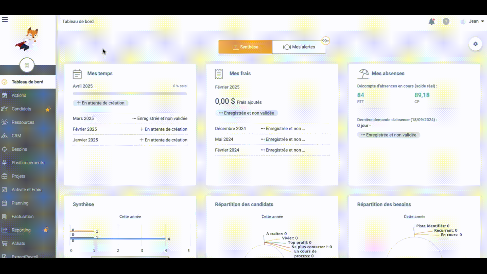Click the 84 RTT balance
This screenshot has height=274, width=487.
[x=361, y=95]
